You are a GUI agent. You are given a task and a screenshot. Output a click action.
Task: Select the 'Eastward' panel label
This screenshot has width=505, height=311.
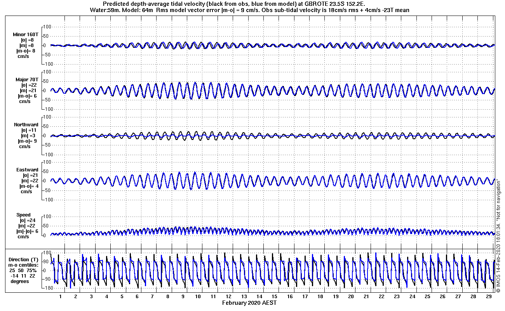[x=27, y=170]
